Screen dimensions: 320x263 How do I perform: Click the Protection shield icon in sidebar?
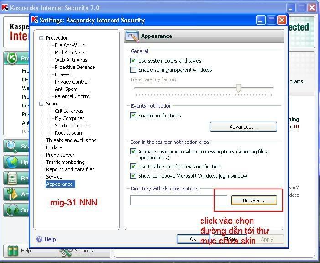[x=12, y=58]
